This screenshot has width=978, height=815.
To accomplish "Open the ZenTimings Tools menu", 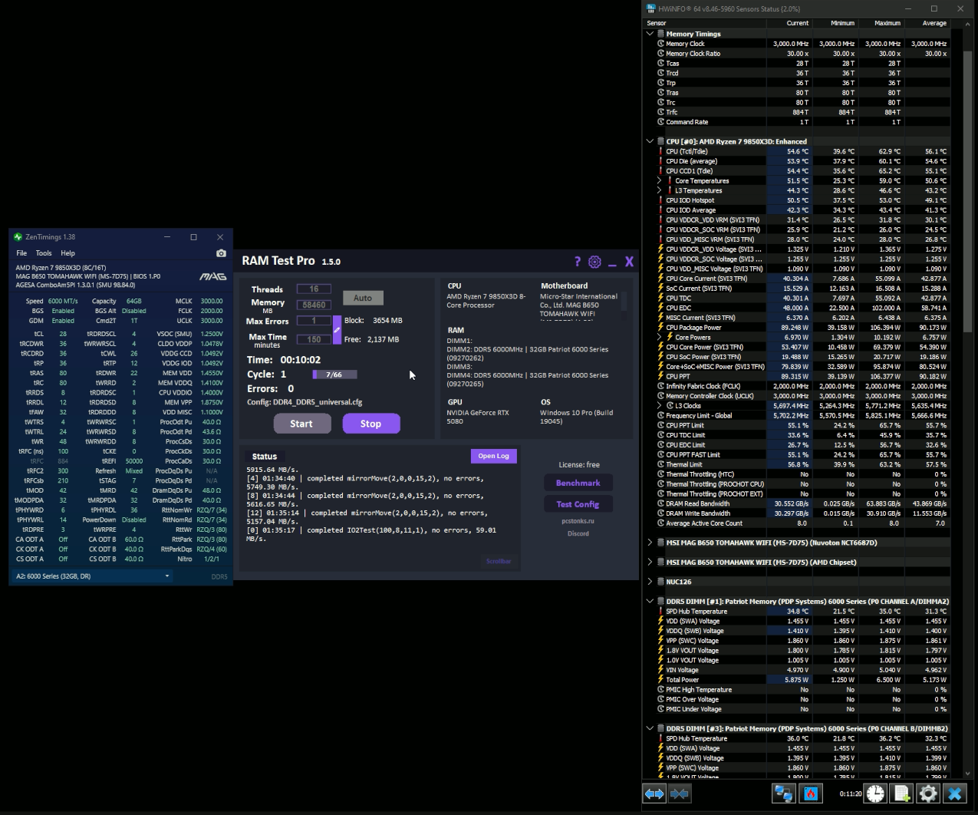I will [x=44, y=252].
